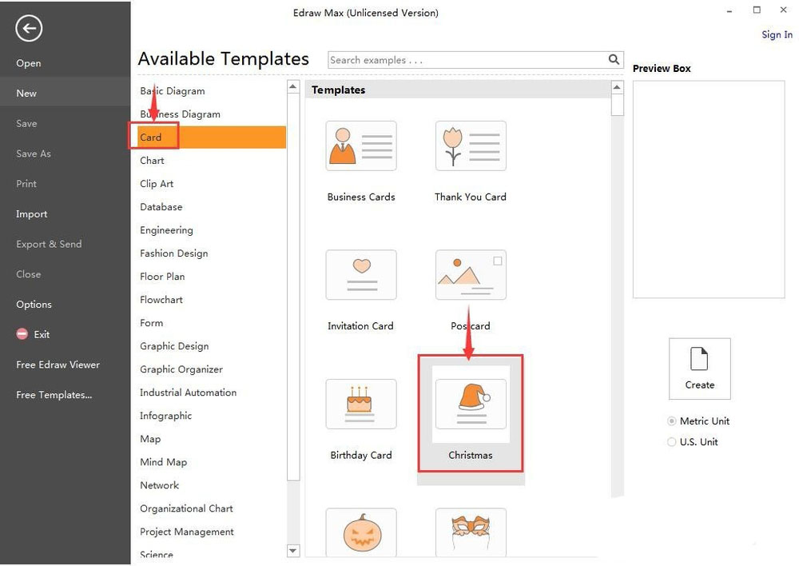Click Save in the sidebar

click(26, 123)
